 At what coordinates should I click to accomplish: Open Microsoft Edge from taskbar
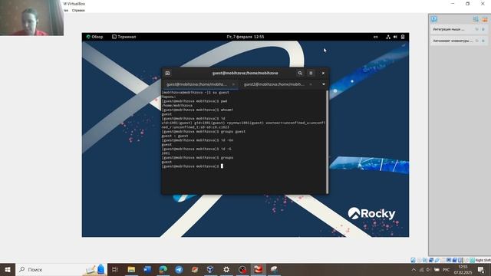(x=163, y=269)
